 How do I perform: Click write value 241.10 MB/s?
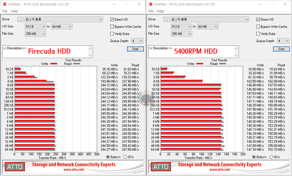click(109, 130)
